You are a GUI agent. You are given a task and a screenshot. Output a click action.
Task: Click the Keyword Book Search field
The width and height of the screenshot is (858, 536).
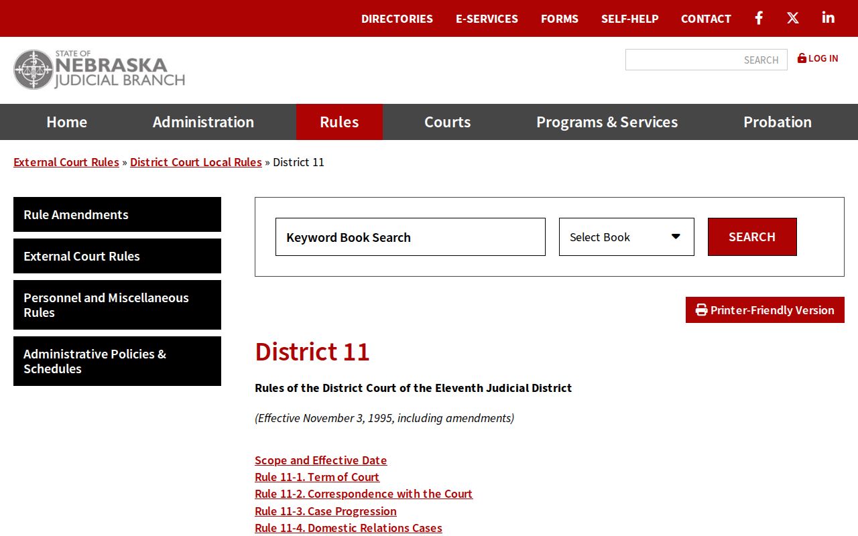point(410,237)
